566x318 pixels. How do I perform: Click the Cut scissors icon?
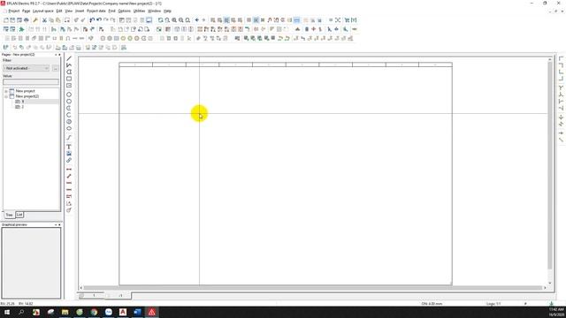tap(44, 20)
